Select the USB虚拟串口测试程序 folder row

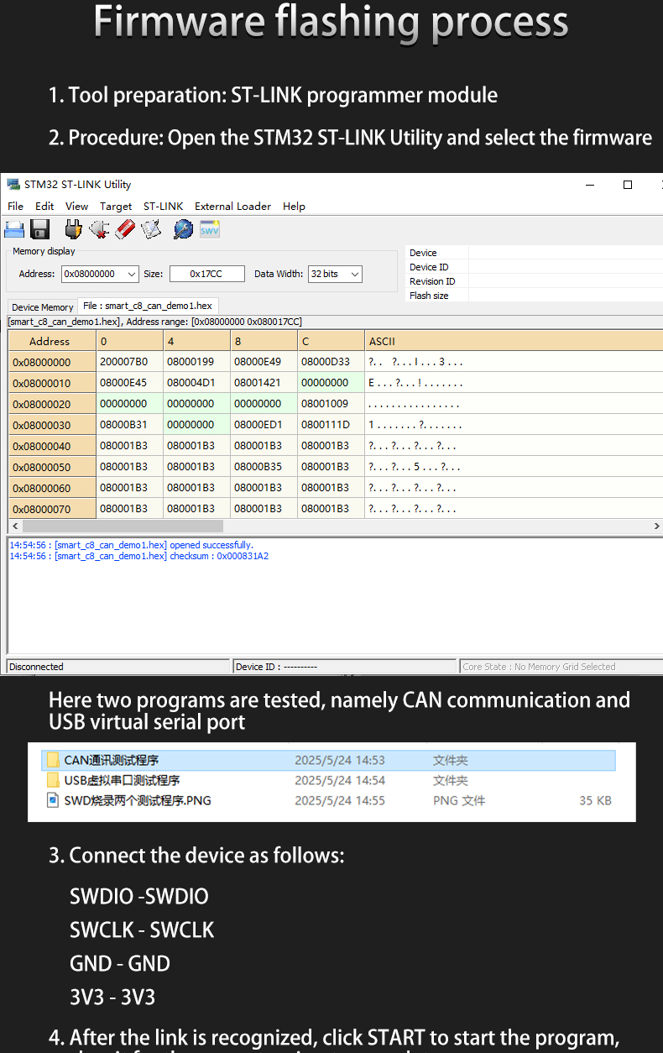(328, 781)
